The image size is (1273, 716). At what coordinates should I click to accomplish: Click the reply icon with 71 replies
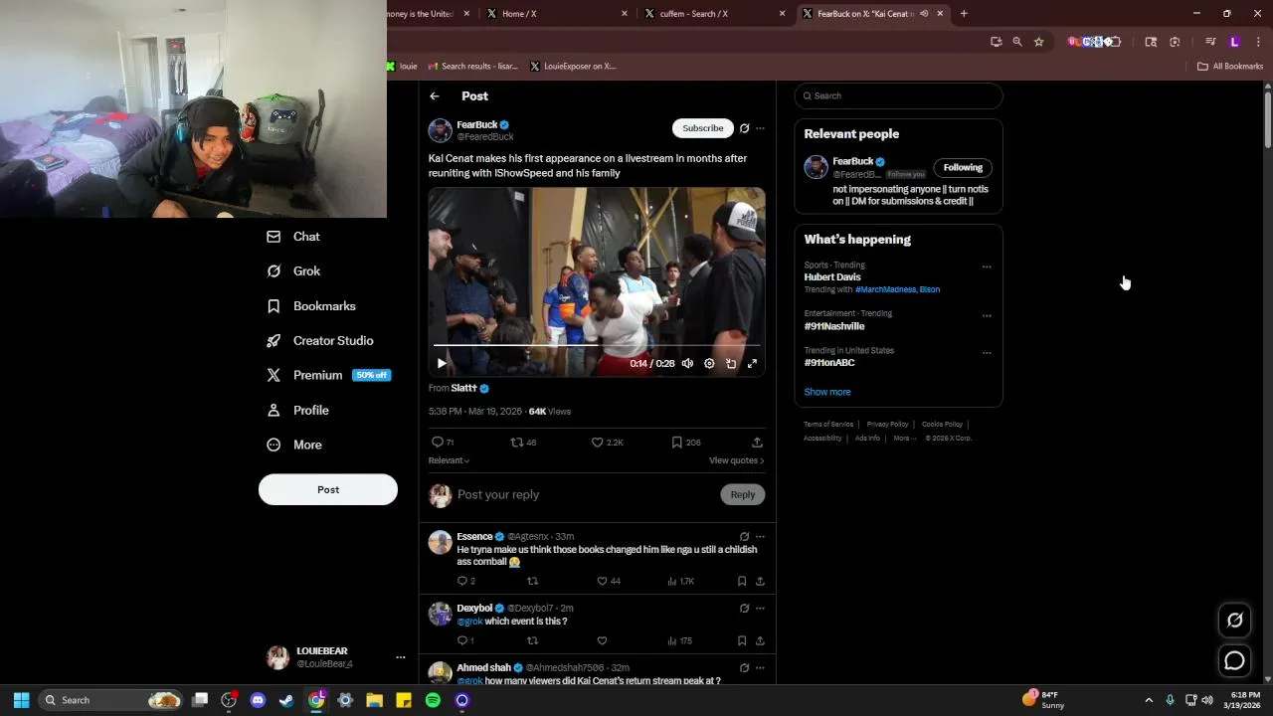tap(443, 443)
